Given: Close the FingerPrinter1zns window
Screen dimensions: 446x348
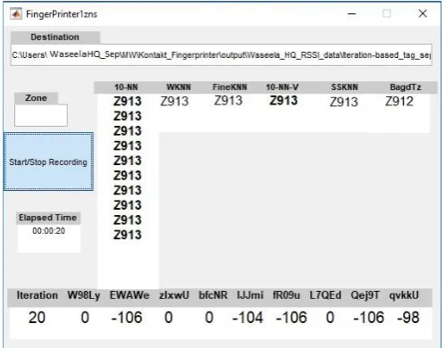Looking at the screenshot, I should point(423,13).
